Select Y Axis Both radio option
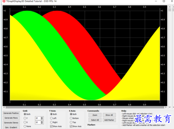 click(x=54, y=114)
